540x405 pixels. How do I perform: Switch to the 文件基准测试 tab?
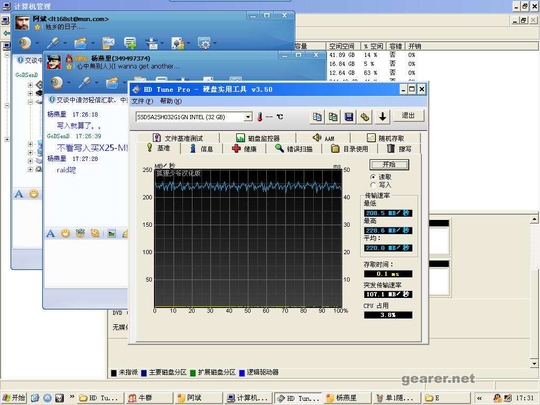[x=178, y=138]
